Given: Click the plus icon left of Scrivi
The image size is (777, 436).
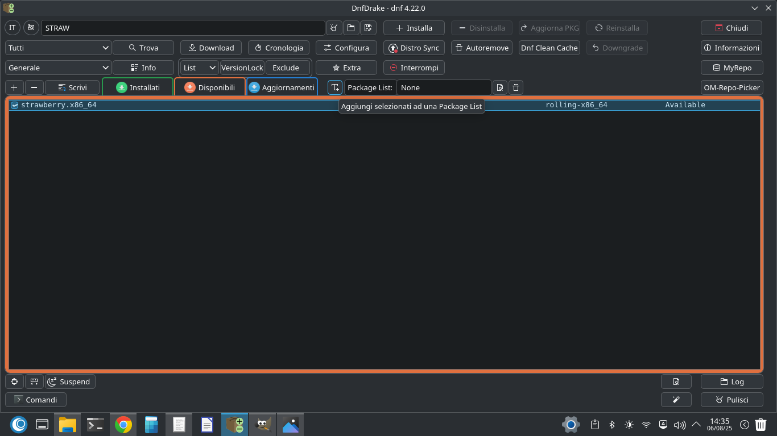Looking at the screenshot, I should click(14, 87).
